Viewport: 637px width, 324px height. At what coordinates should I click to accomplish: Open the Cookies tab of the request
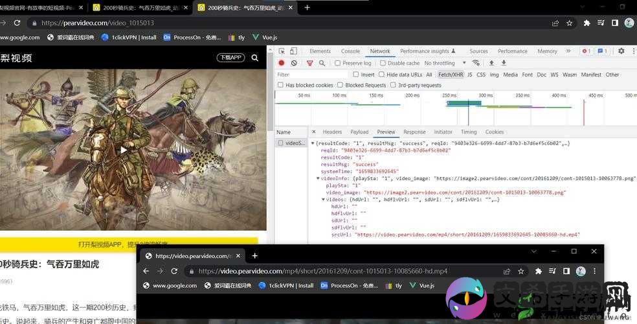[495, 132]
